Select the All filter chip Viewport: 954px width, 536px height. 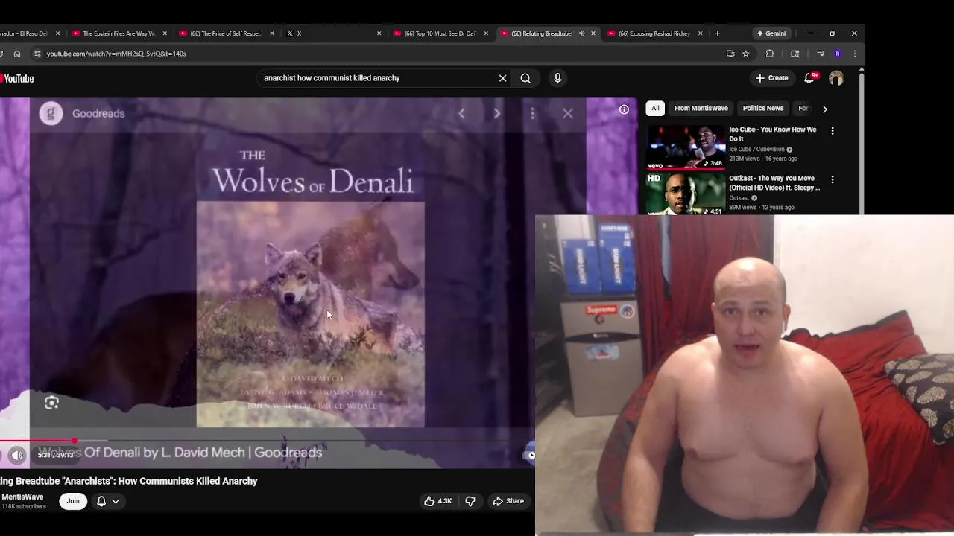pyautogui.click(x=655, y=109)
